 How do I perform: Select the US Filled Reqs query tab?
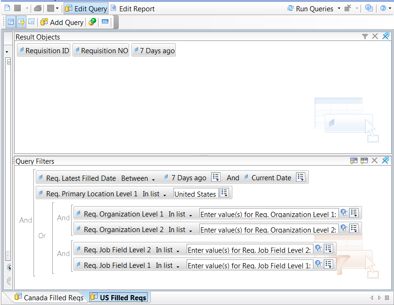119,297
